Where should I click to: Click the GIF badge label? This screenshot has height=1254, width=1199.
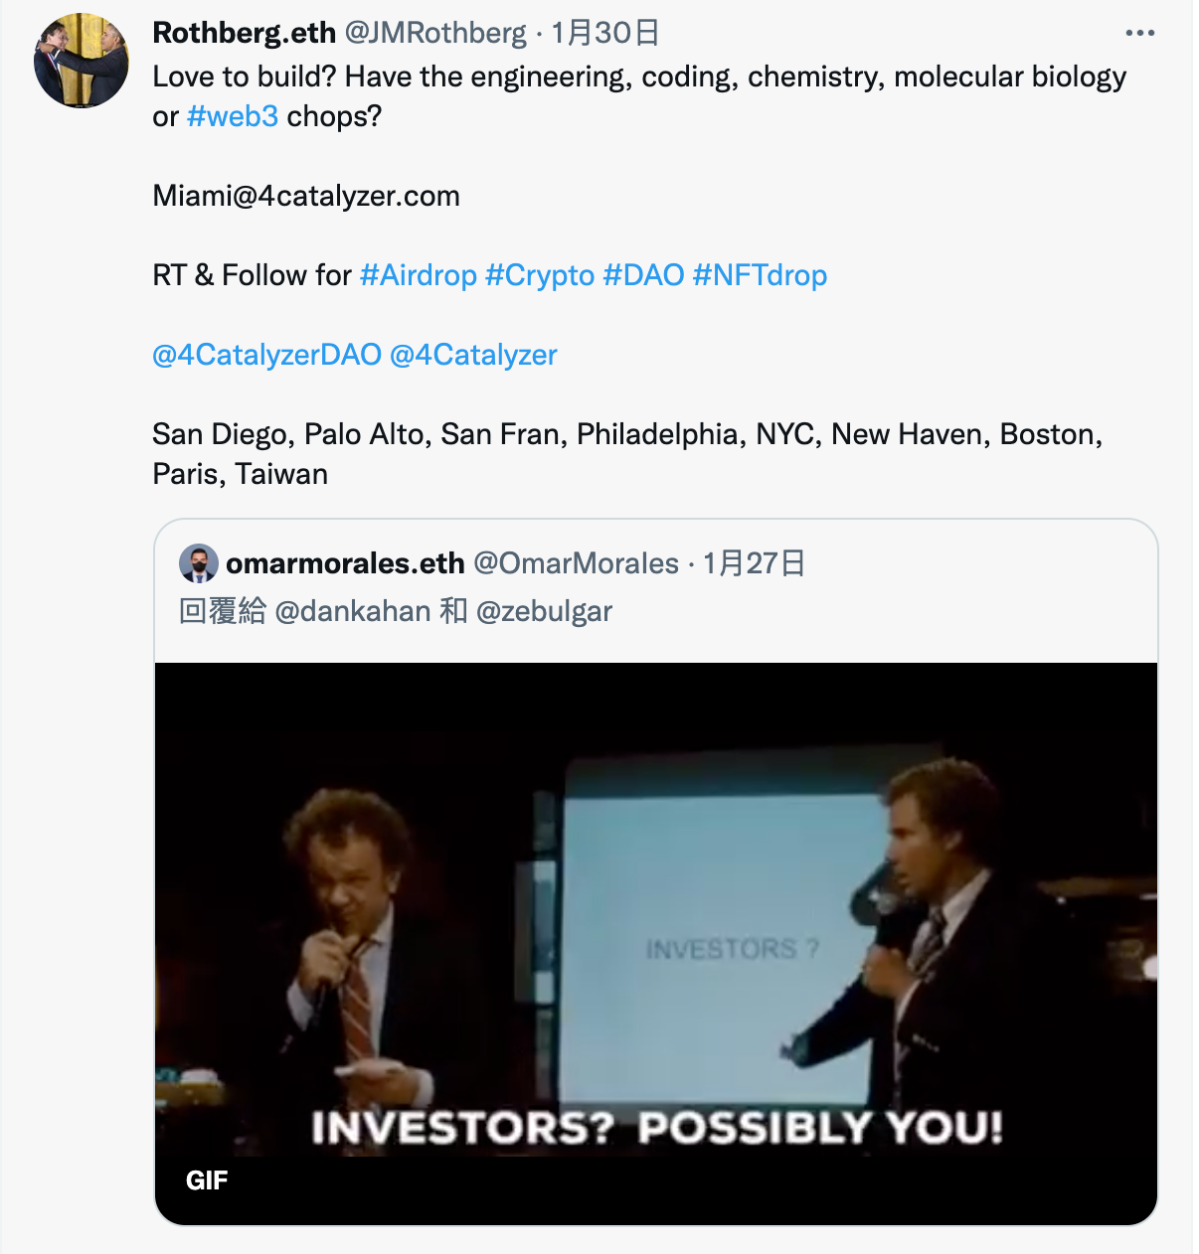207,1180
